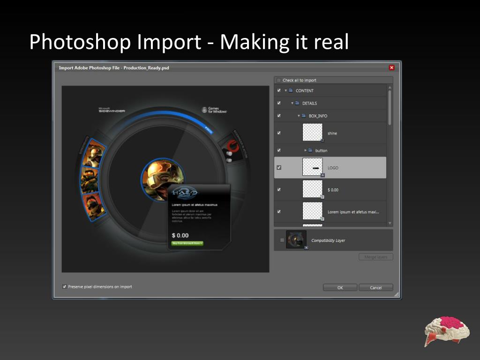Click the DETAILS folder icon
Screen dimensions: 480x360
[297, 103]
